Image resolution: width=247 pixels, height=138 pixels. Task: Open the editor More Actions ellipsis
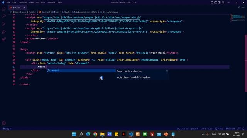coord(244,8)
